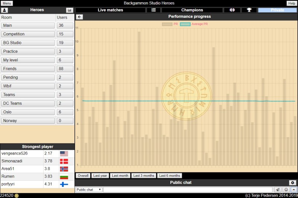Enter the Pending room
This screenshot has height=198, width=298.
(x=28, y=77)
